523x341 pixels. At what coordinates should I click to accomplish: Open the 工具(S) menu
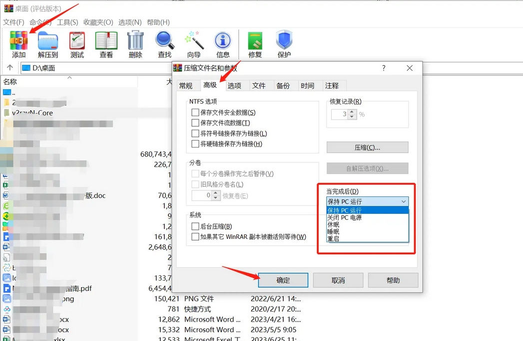coord(67,22)
